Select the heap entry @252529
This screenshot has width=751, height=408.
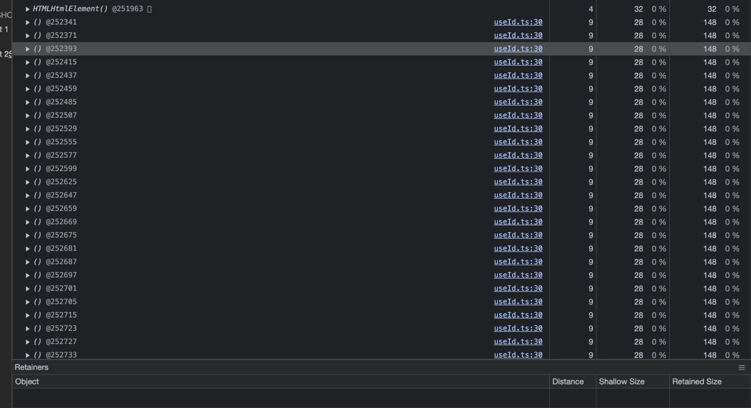pyautogui.click(x=61, y=128)
